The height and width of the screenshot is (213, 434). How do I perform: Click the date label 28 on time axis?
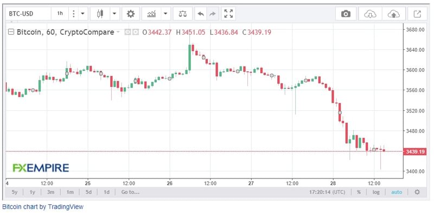click(x=333, y=183)
